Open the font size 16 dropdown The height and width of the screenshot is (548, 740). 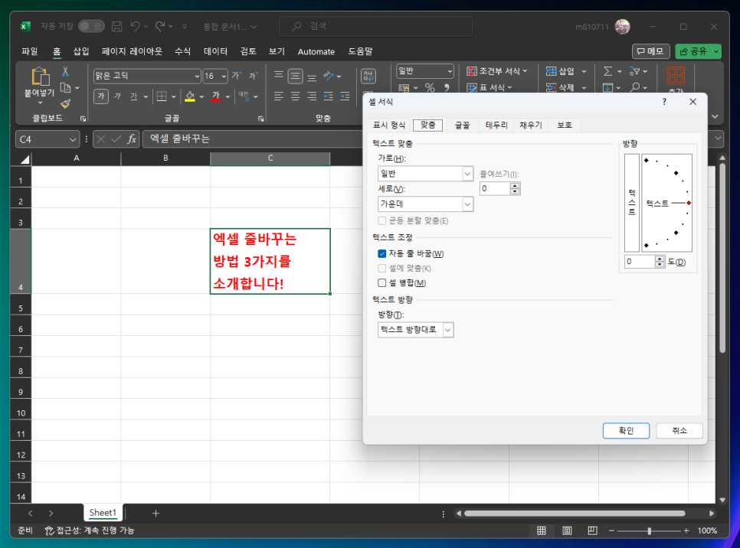(224, 76)
